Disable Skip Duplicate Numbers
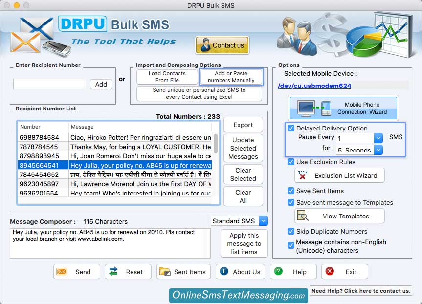This screenshot has width=422, height=304. tap(291, 231)
